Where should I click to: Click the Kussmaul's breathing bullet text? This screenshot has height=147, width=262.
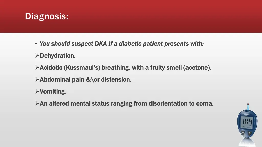pos(125,68)
